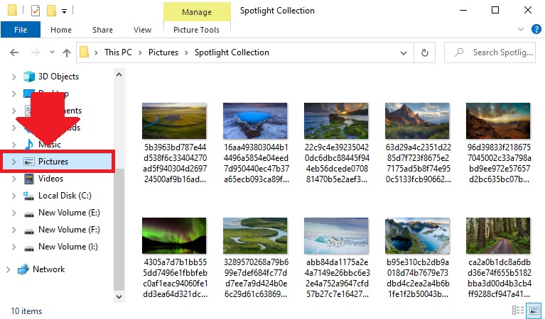Click This PC in the address bar
This screenshot has height=319, width=545.
pyautogui.click(x=118, y=52)
